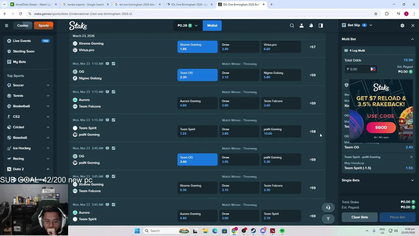The image size is (419, 236).
Task: Open the browser extensions icon
Action: (387, 14)
